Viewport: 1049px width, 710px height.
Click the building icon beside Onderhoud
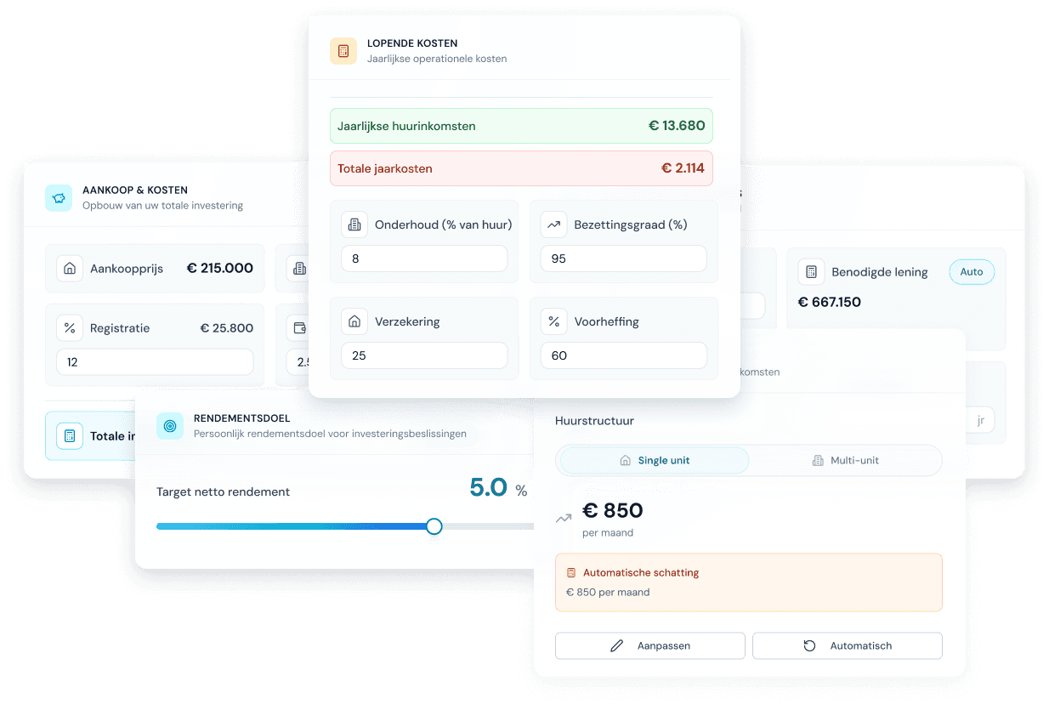354,225
